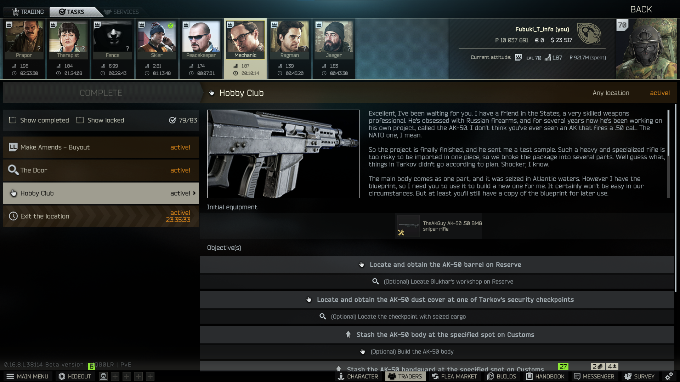
Task: Select the Jaeger trader portrait
Action: [x=334, y=40]
